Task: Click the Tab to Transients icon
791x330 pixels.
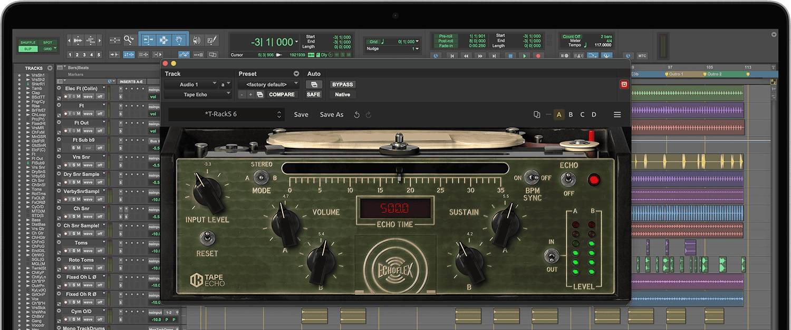Action: (115, 54)
